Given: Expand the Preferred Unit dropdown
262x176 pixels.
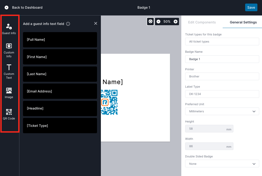Looking at the screenshot, I should click(222, 111).
